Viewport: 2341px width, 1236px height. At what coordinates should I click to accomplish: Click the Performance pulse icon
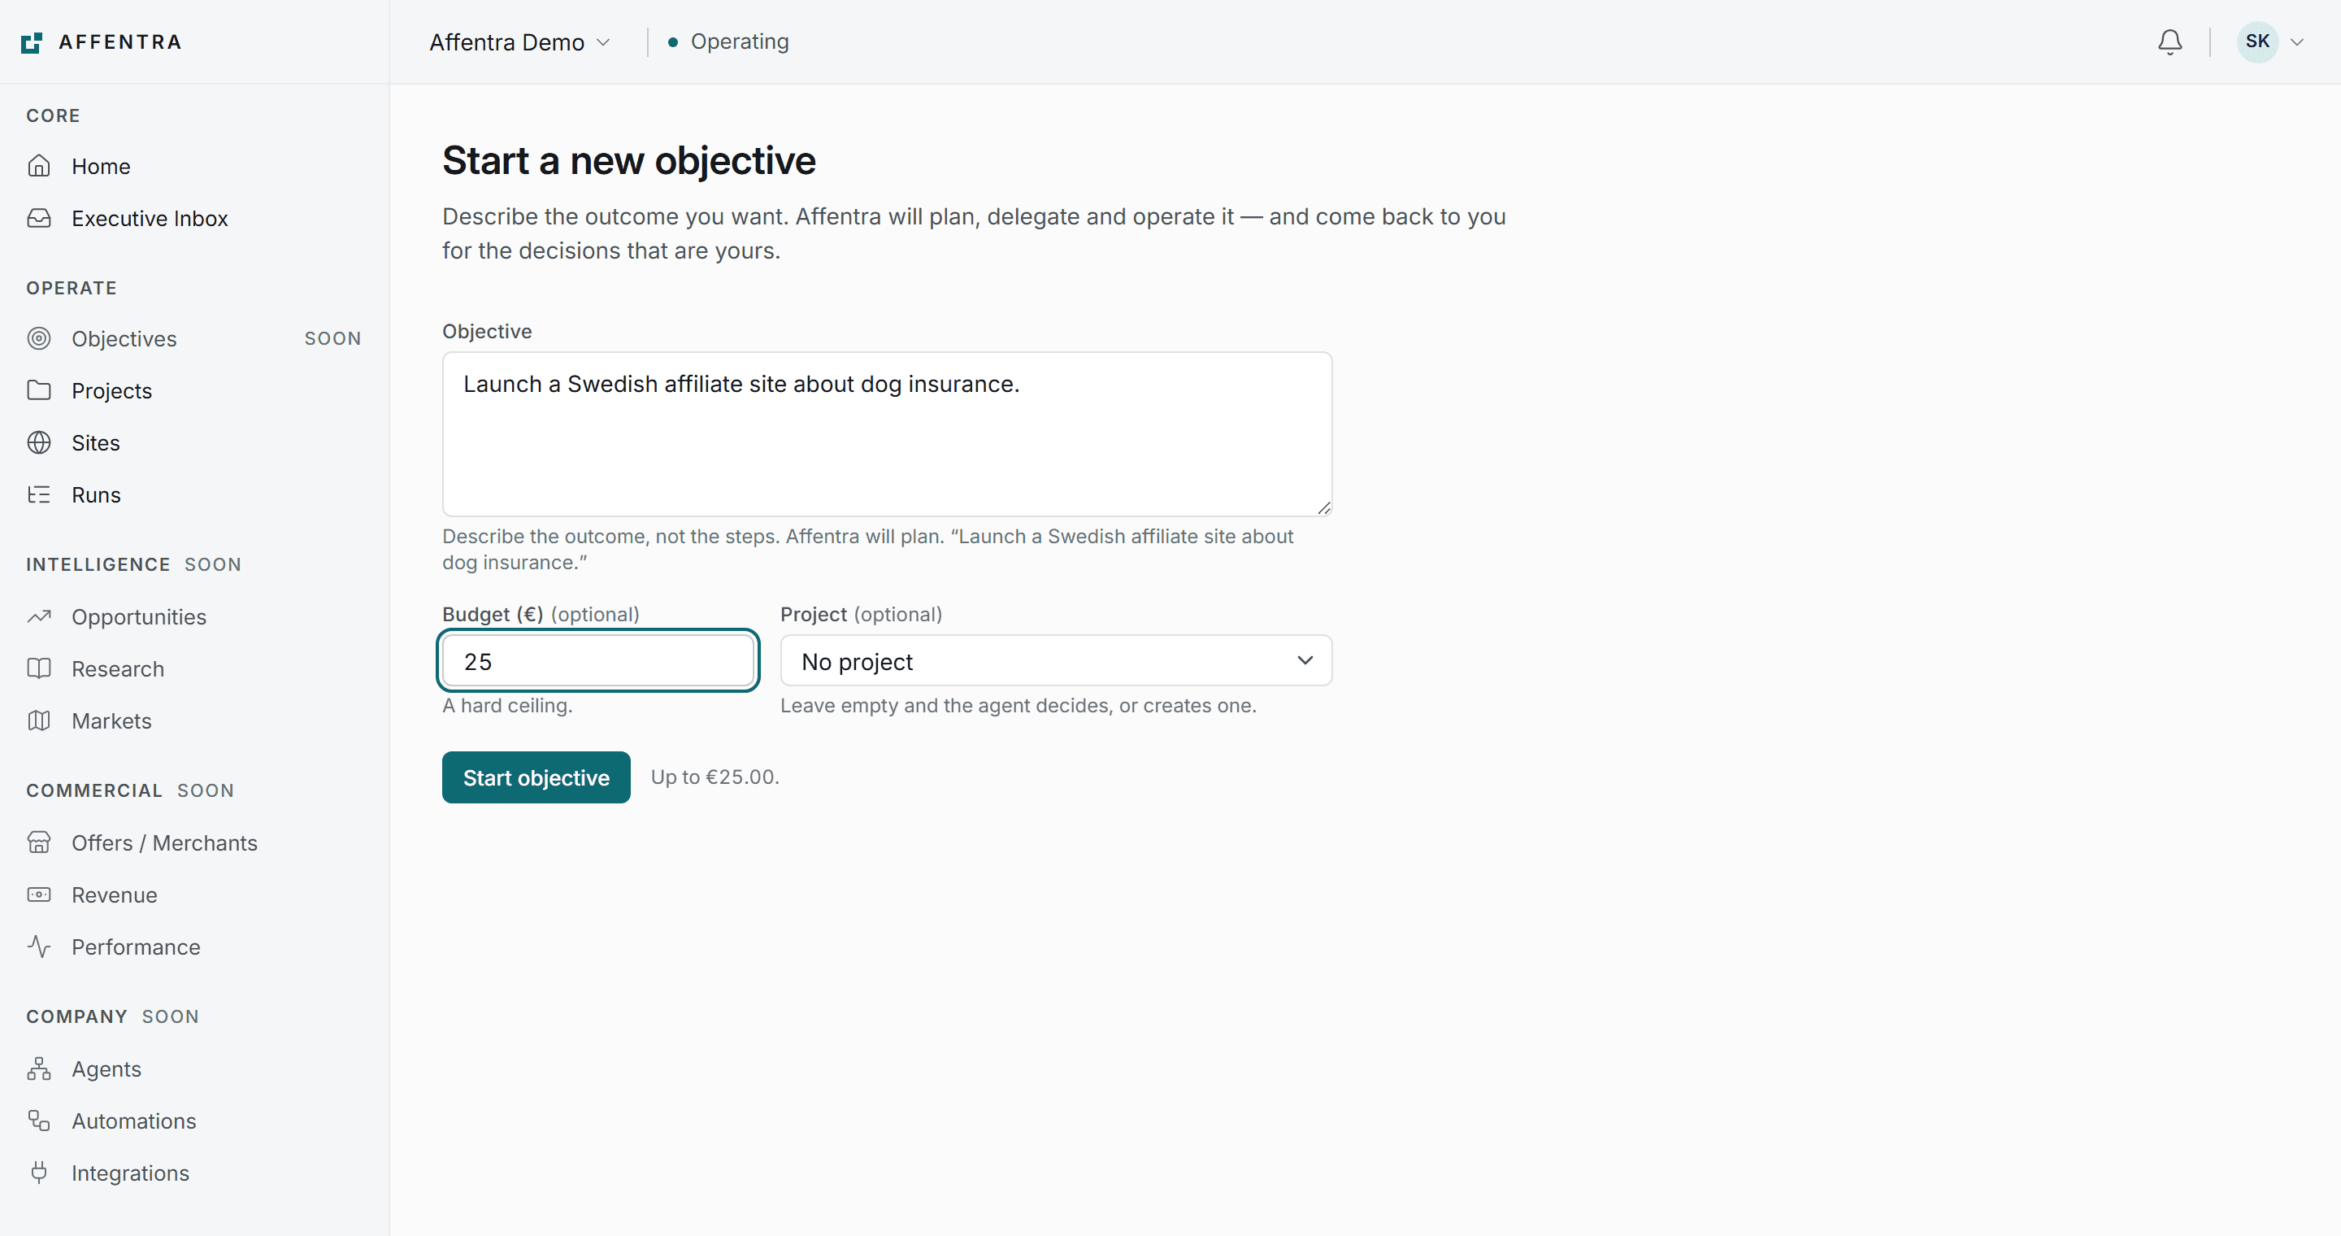[x=39, y=947]
